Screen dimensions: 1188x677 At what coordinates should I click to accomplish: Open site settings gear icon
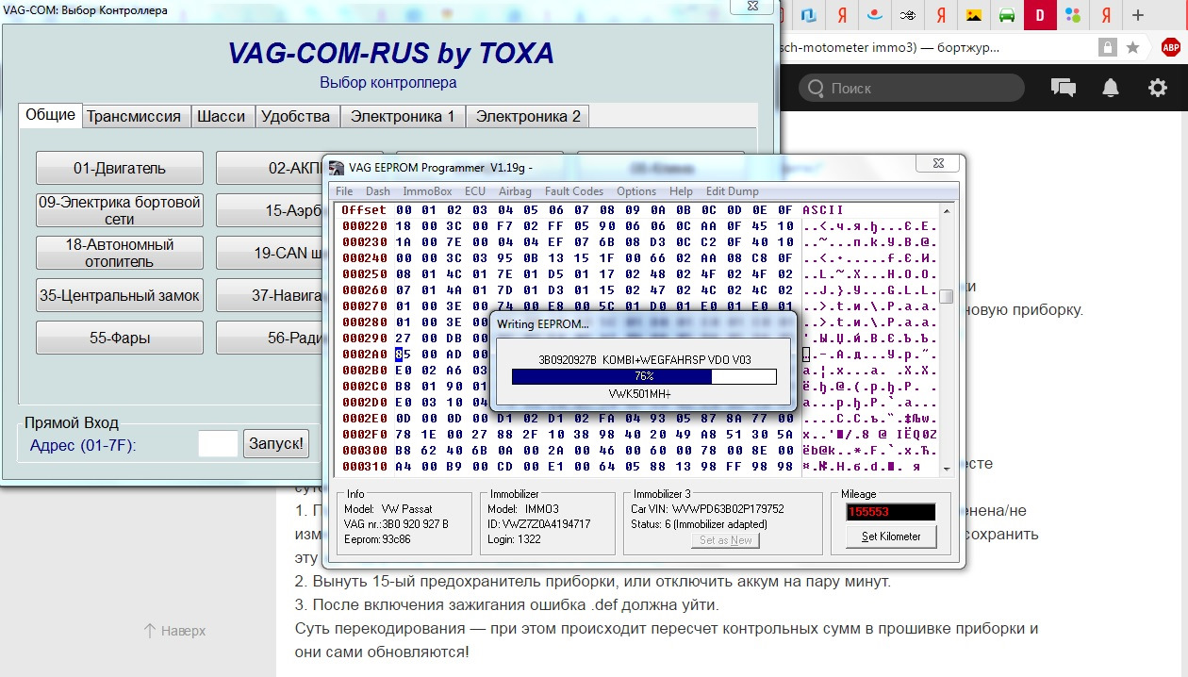tap(1157, 88)
